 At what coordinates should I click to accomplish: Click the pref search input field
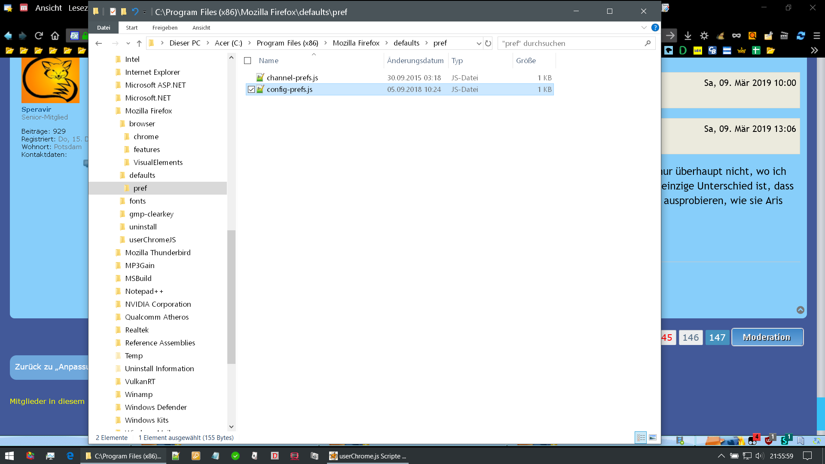(571, 43)
